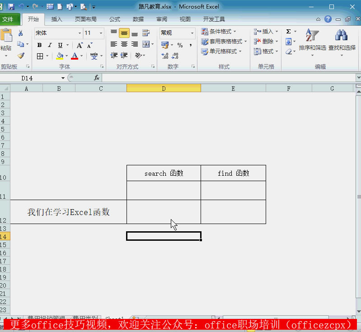361x332 pixels.
Task: Click Save icon in quick access toolbar
Action: pyautogui.click(x=11, y=7)
